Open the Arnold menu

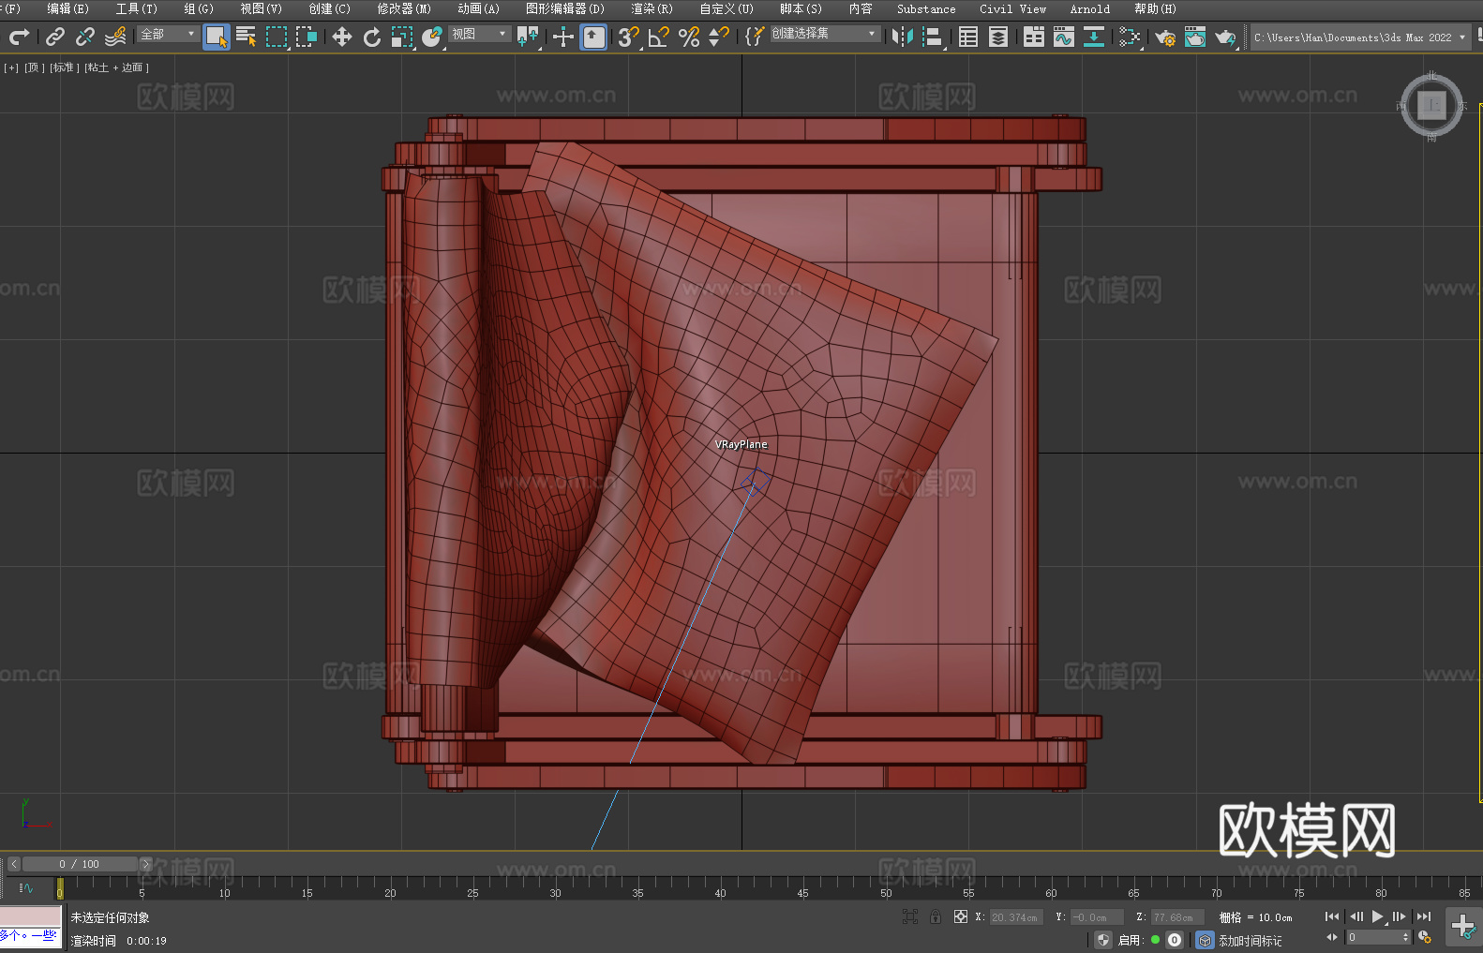[1090, 8]
